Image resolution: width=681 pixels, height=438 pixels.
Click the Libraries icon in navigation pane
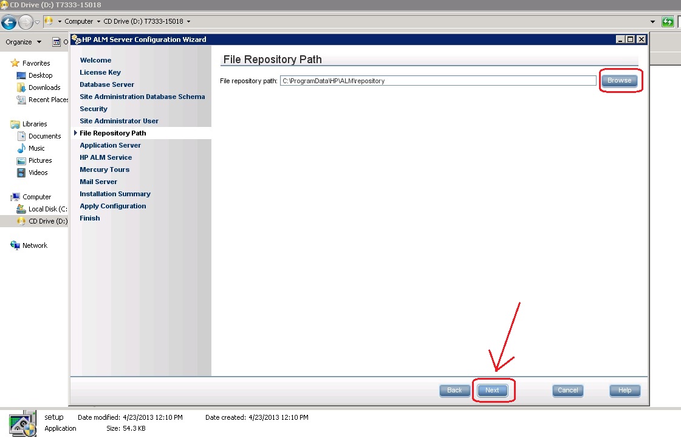[x=15, y=124]
